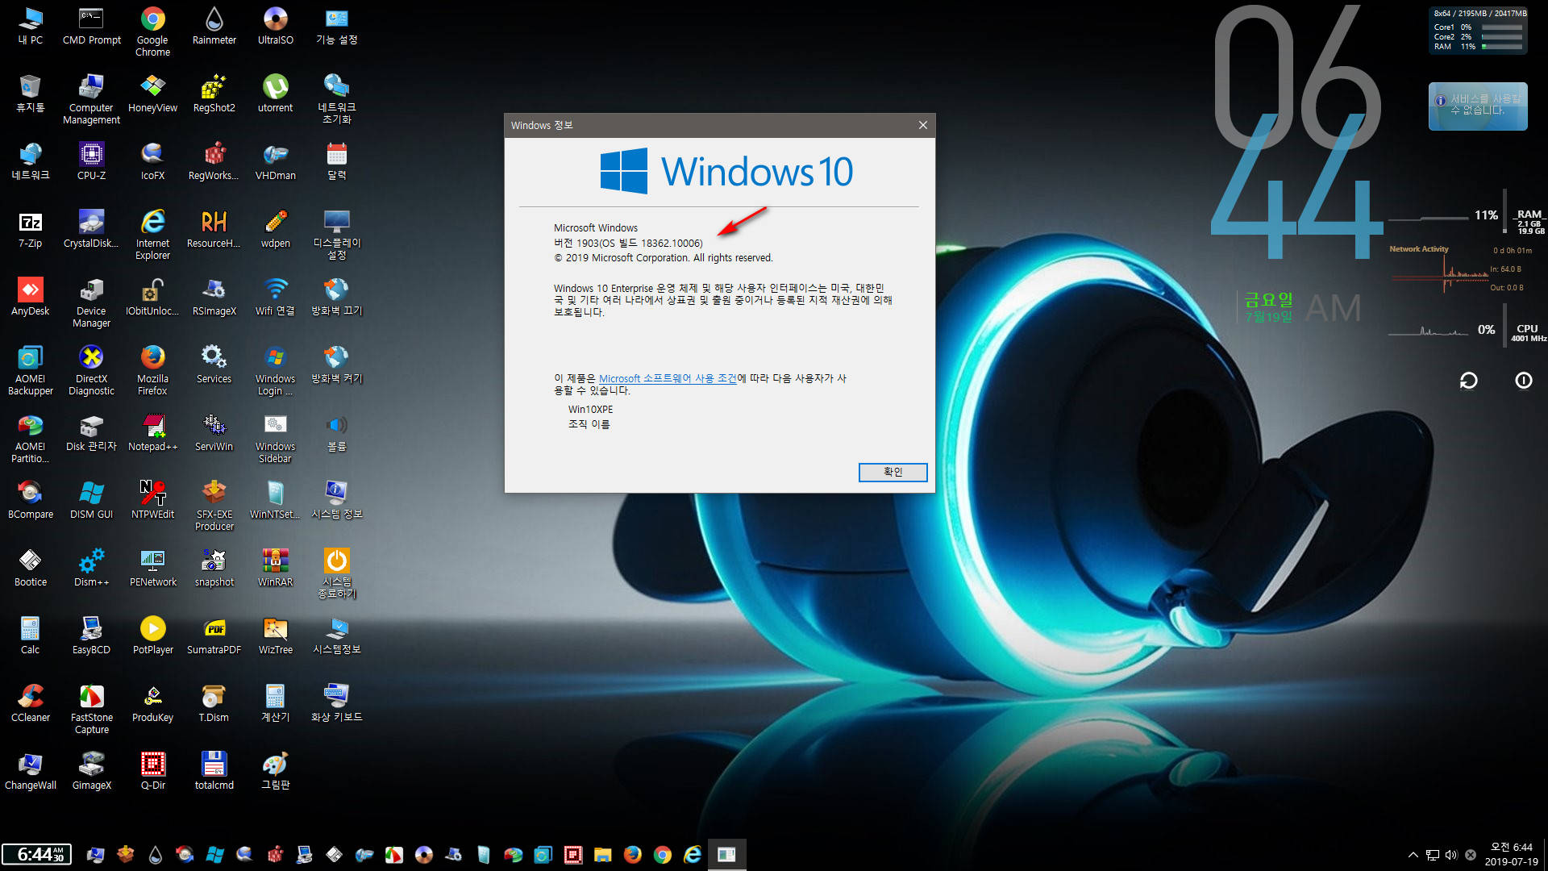
Task: Launch CCleaner from the desktop
Action: click(31, 703)
